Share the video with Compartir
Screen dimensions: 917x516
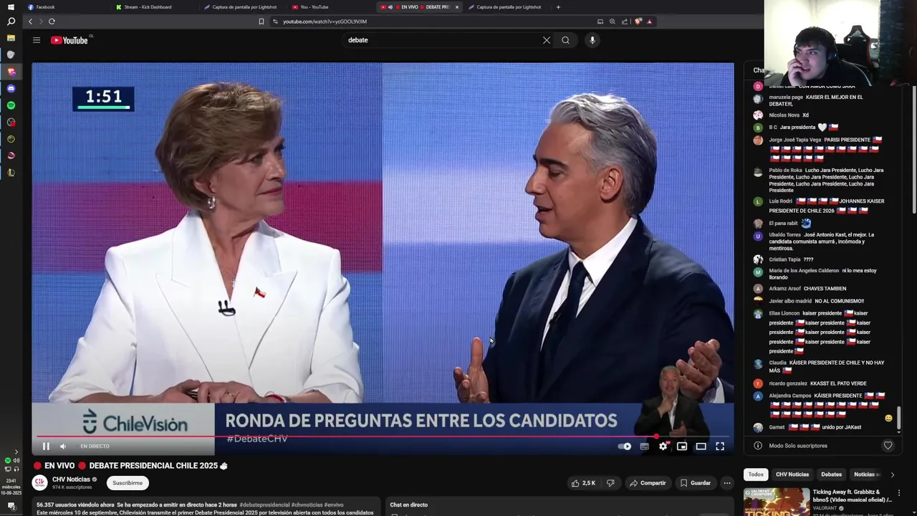648,483
